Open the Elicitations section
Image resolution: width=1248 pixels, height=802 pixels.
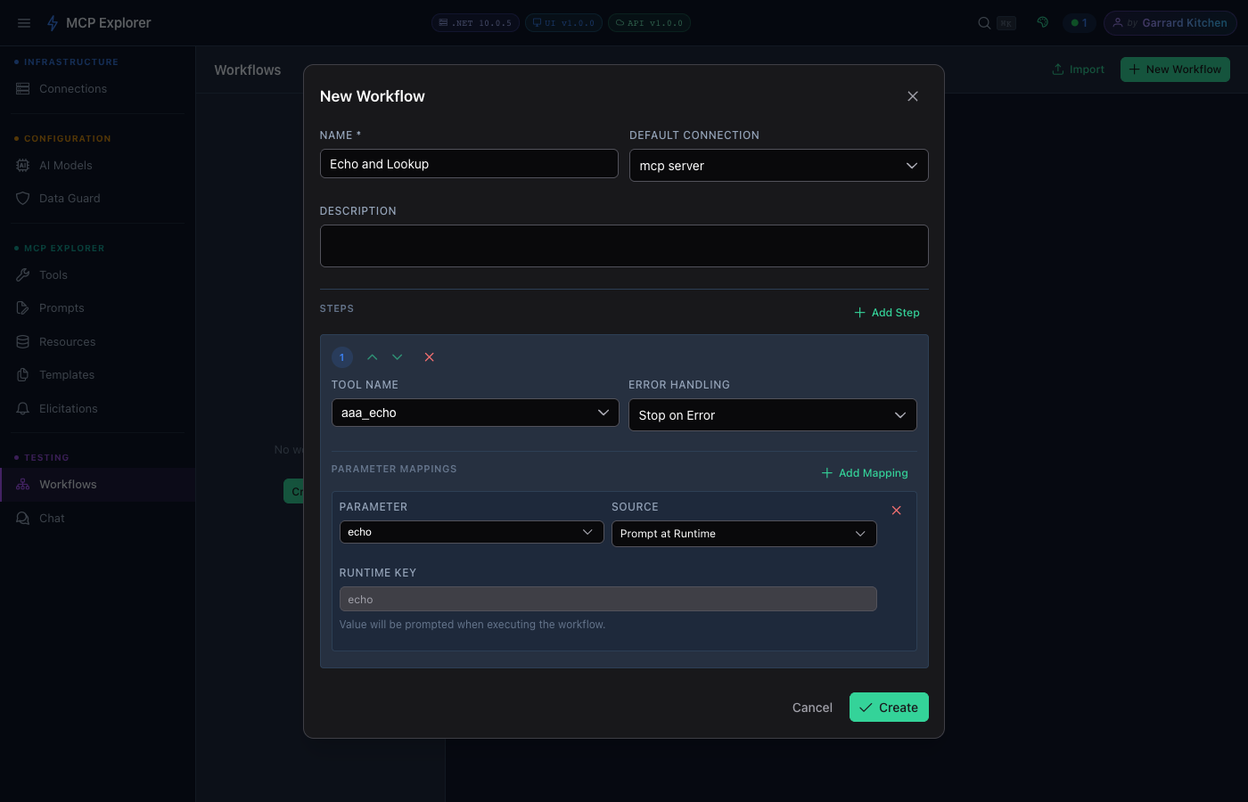point(67,408)
